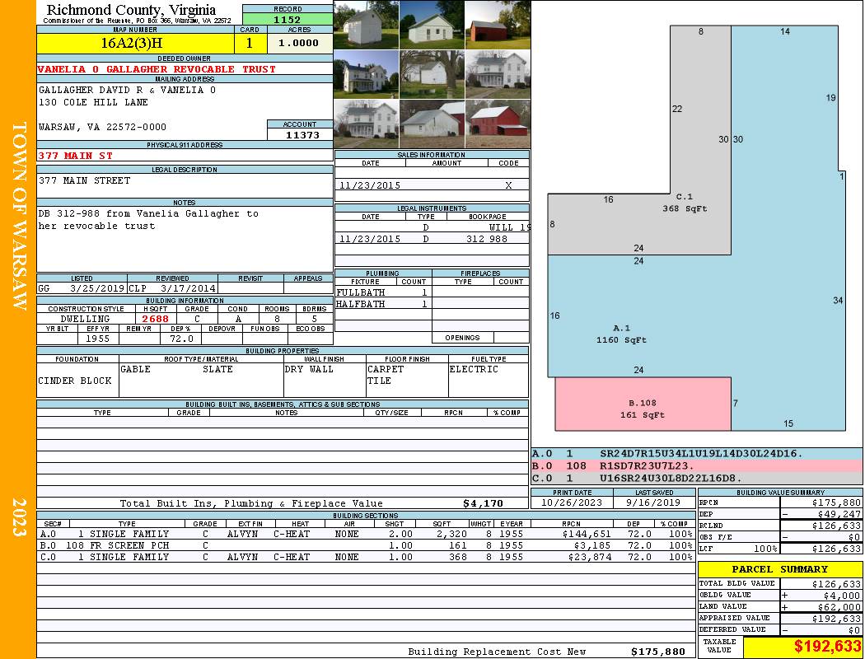
Task: Click RPCN summary value $175,880
Action: (x=836, y=503)
